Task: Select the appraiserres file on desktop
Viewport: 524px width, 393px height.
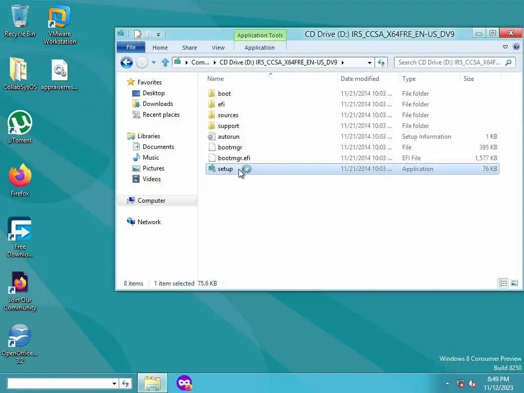Action: [x=59, y=74]
